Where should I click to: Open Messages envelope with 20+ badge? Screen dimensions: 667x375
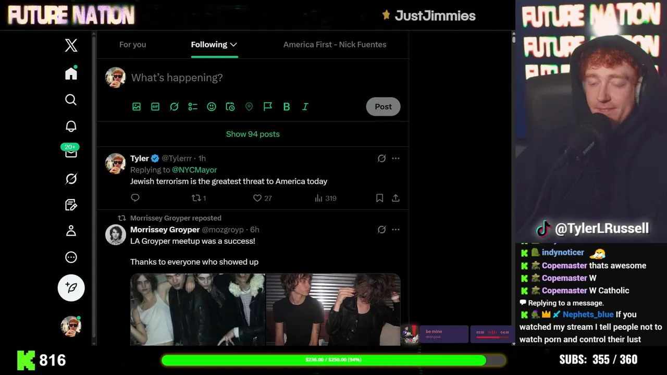coord(71,152)
